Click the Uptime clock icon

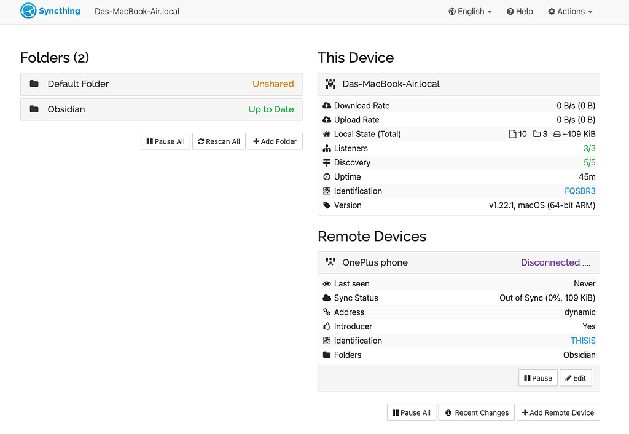326,176
